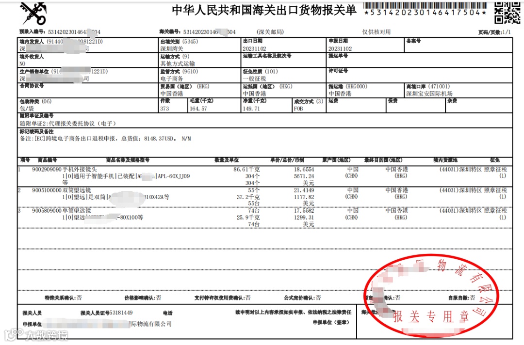This screenshot has width=524, height=345.
Task: Click the 监管方式 (9610) label
Action: 179,71
